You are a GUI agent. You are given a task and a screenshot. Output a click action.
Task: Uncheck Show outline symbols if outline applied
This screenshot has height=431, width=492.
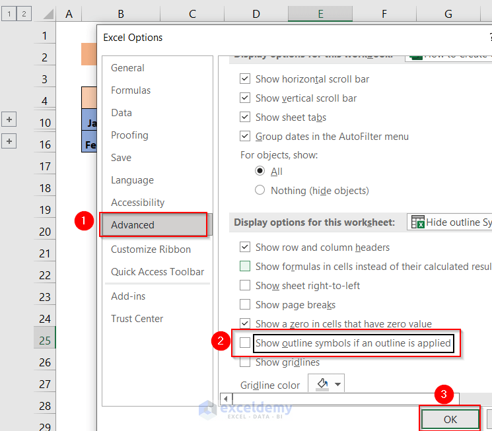tap(245, 343)
